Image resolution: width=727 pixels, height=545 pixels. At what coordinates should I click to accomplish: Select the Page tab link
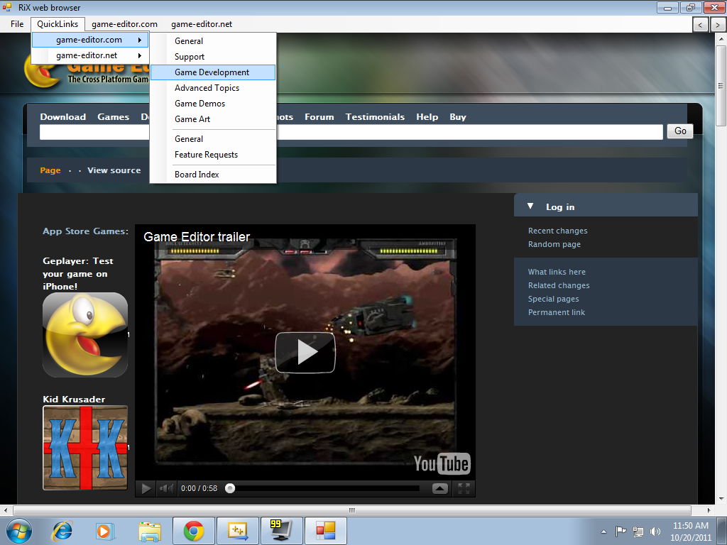tap(50, 170)
